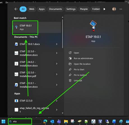Select the Settings filter tab
Screen dimensions: 129x125
pyautogui.click(x=71, y=9)
